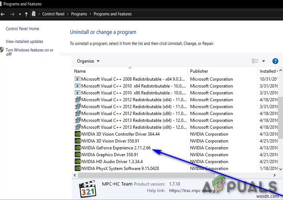The height and width of the screenshot is (200, 283).
Task: Select NVIDIA GeForce Experience 2.11.2.66
Action: [x=116, y=148]
